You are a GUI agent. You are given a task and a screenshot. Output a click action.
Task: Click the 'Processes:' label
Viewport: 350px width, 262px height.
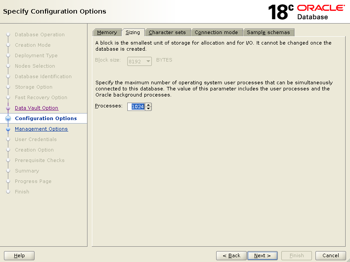[108, 106]
